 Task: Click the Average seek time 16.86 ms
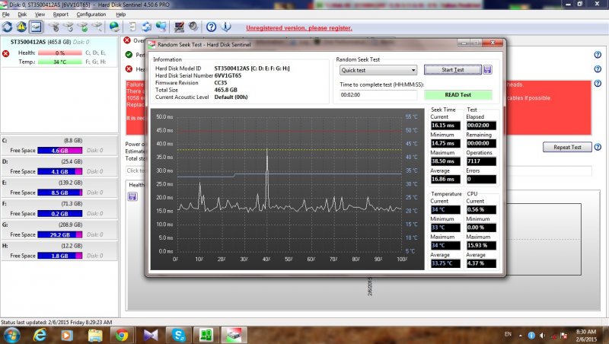[x=445, y=179]
